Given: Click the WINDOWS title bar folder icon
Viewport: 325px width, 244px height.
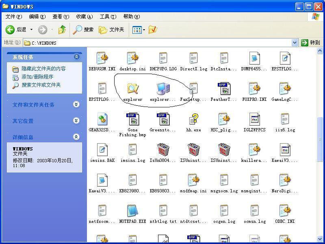Looking at the screenshot, I should click(x=5, y=6).
